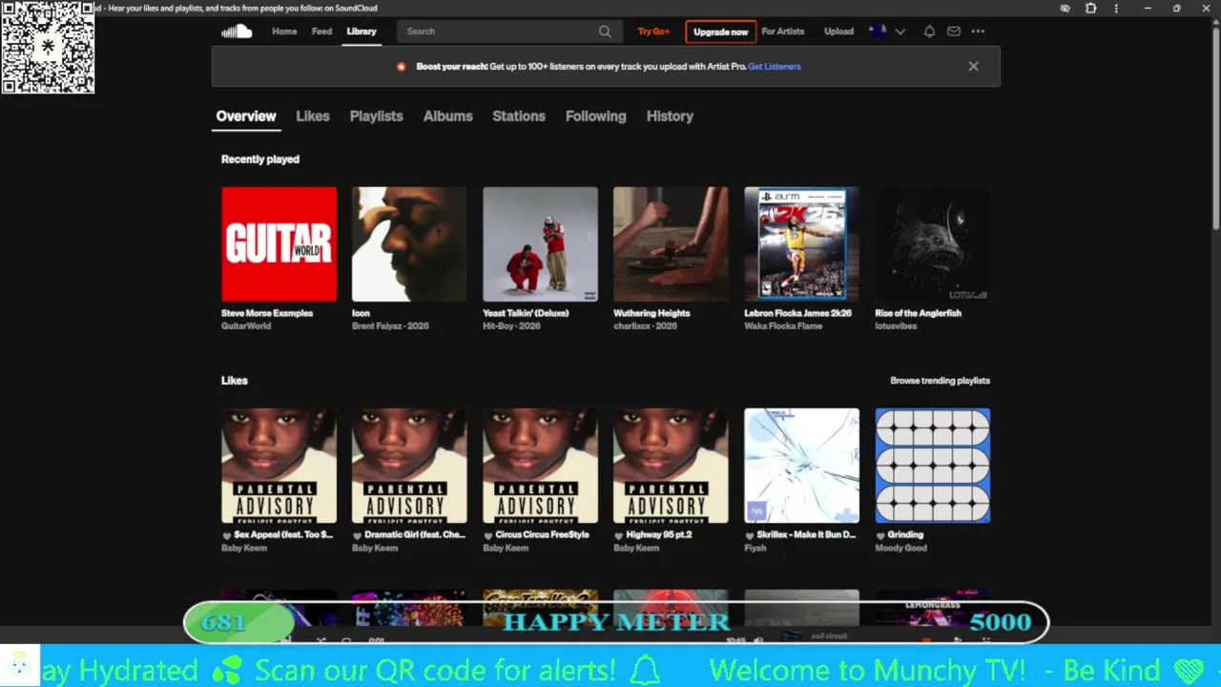Click the Moody Good artist name
Viewport: 1221px width, 687px height.
coord(900,548)
